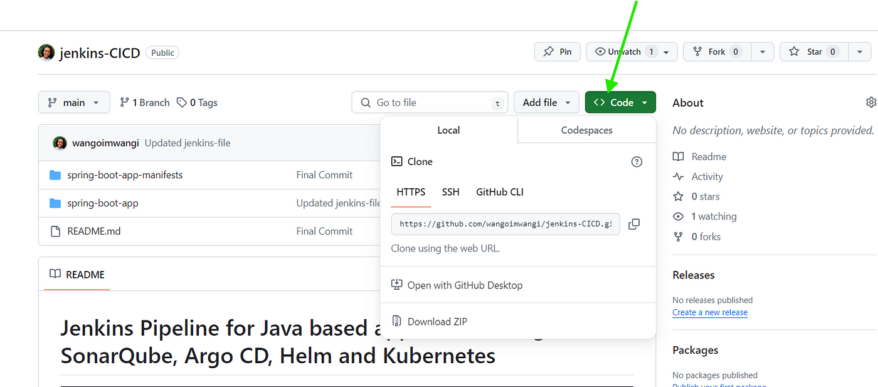
Task: Select the HTTPS clone tab
Action: coord(411,192)
